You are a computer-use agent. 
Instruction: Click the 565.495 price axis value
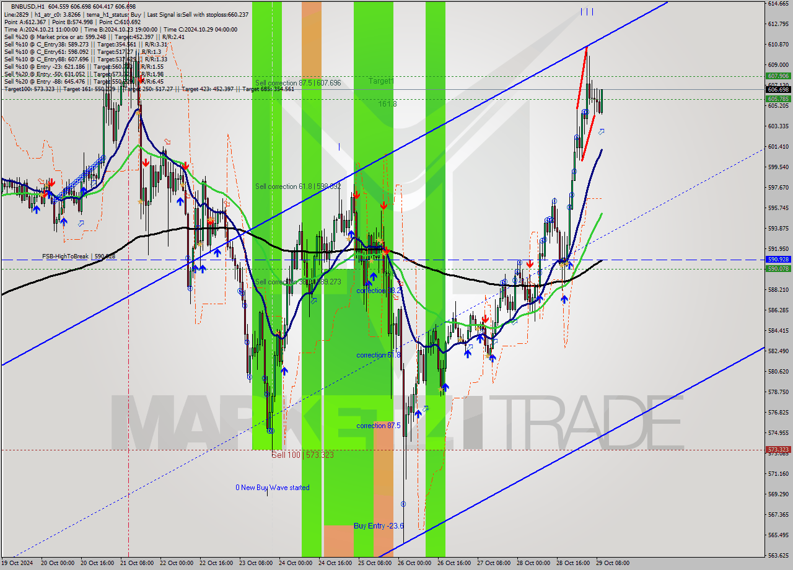778,535
